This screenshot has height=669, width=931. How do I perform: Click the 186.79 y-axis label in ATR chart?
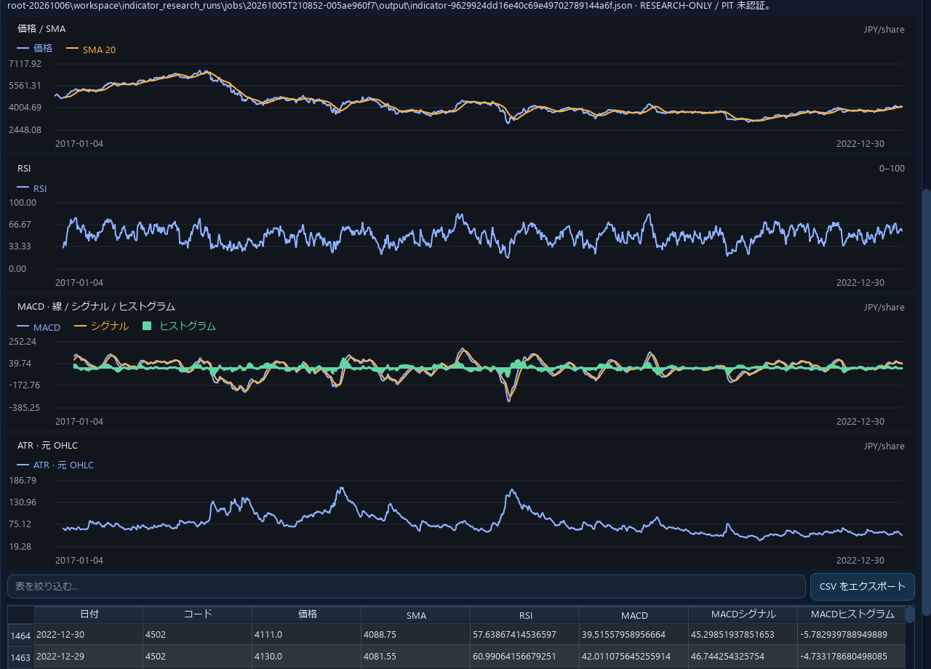23,481
